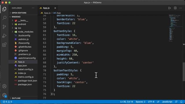Open the Source Control view
Screen dimensions: 185x104
4,27
